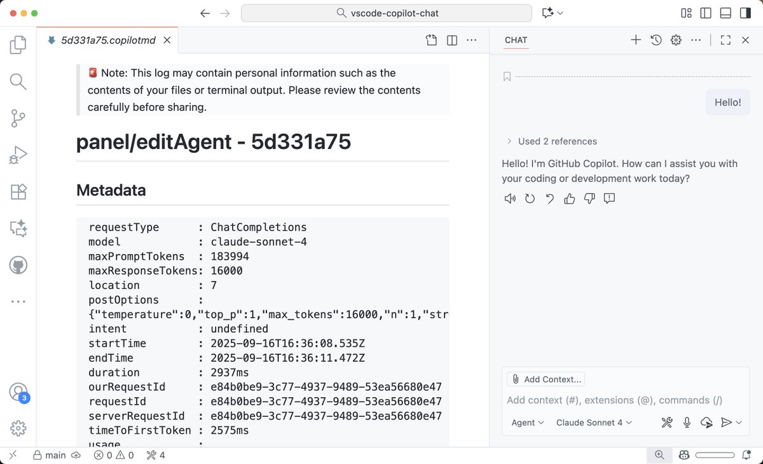763x464 pixels.
Task: Open the GitHub view in activity bar
Action: coord(18,265)
